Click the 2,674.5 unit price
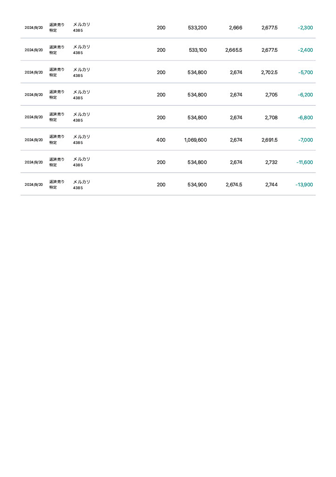This screenshot has width=336, height=477. 234,185
